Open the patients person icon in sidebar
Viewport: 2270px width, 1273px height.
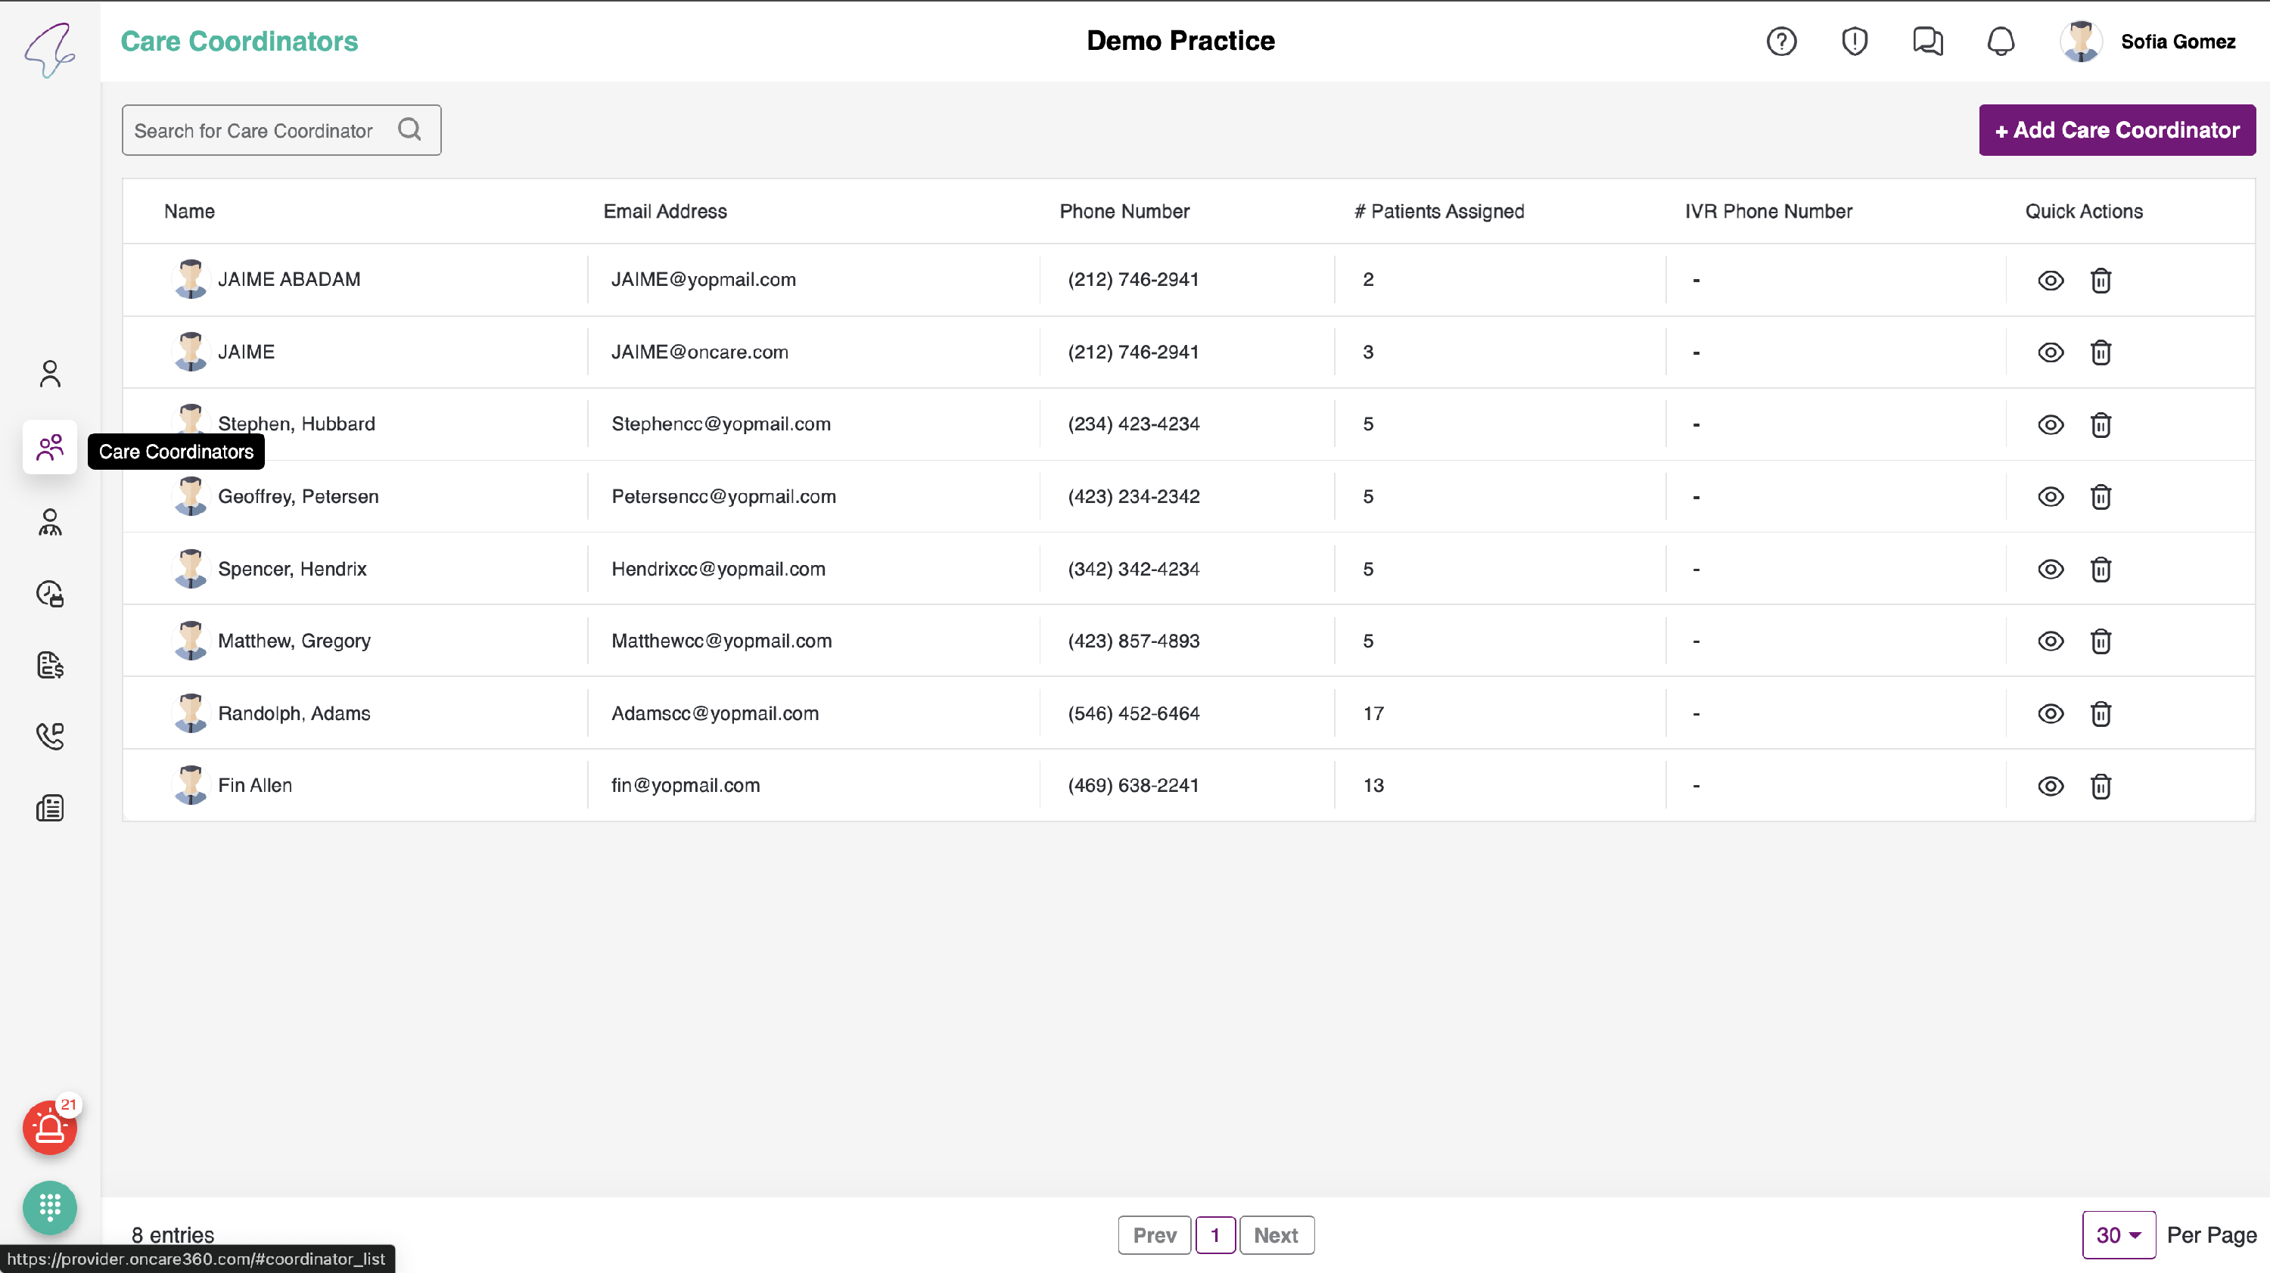tap(49, 374)
